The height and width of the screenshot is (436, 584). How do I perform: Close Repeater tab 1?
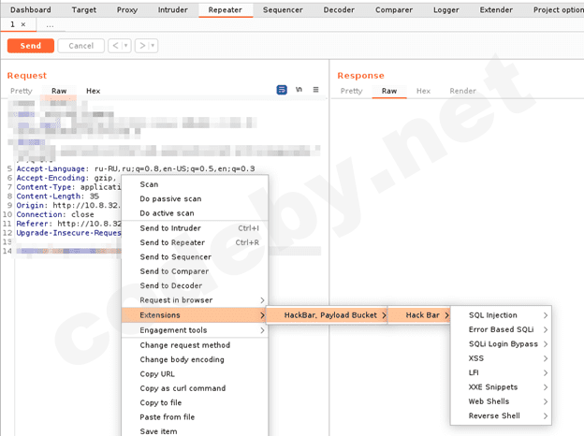(x=23, y=24)
